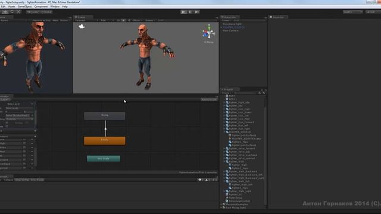381x214 pixels.
Task: Select Main Camera in the Hierarchy
Action: tap(230, 31)
